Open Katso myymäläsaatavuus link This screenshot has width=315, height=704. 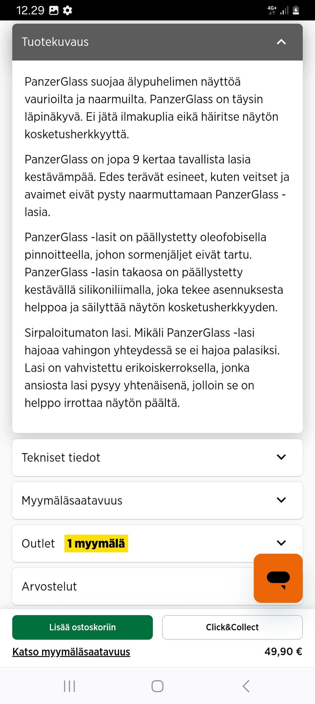[71, 652]
